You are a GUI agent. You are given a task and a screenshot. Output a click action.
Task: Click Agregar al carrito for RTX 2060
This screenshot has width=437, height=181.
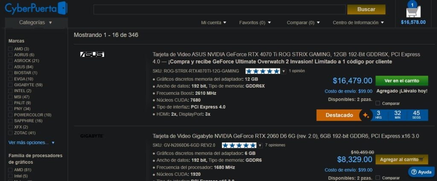point(402,160)
